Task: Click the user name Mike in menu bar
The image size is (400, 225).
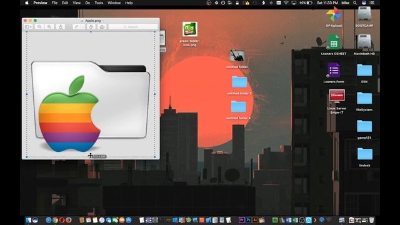Action: coord(346,2)
